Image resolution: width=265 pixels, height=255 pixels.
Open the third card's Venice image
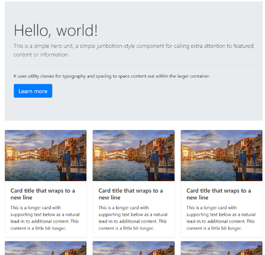[222, 156]
